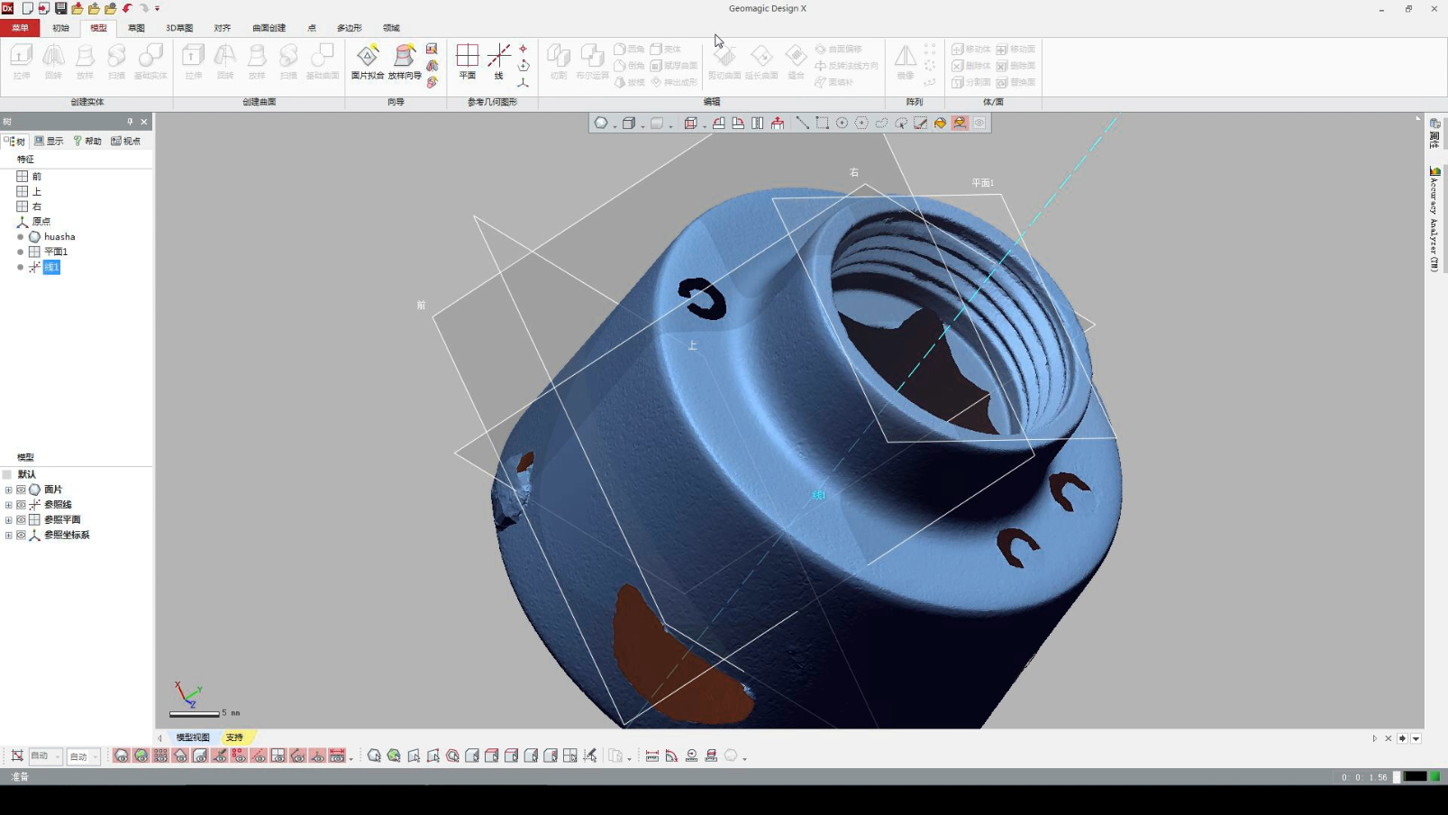Switch to the 支持 view tab
The image size is (1448, 815).
click(235, 737)
